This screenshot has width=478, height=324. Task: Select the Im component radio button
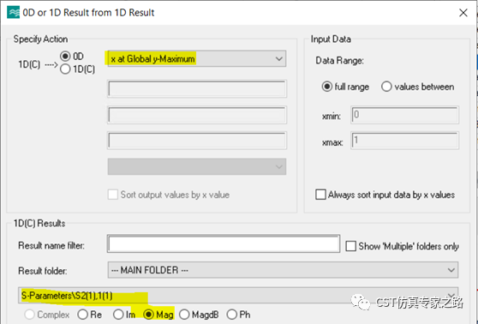(x=118, y=315)
